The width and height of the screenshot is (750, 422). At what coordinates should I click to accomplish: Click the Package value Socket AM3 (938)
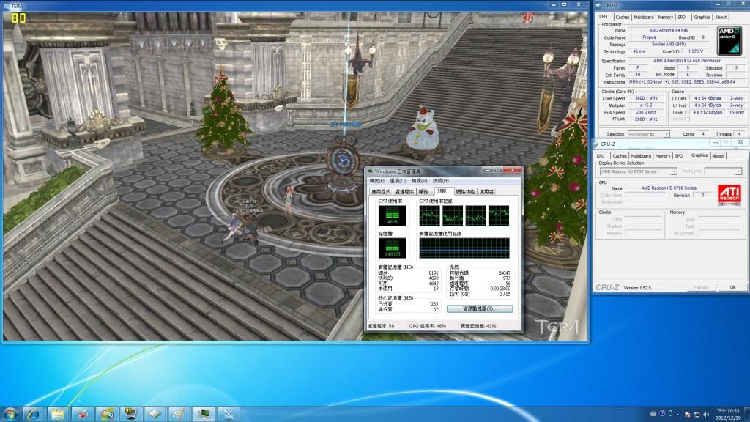coord(669,45)
